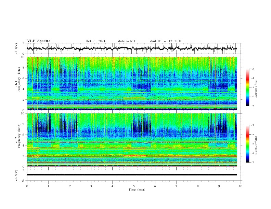Select the "Time (min)" axis label
This screenshot has height=209, width=271.
(x=137, y=190)
